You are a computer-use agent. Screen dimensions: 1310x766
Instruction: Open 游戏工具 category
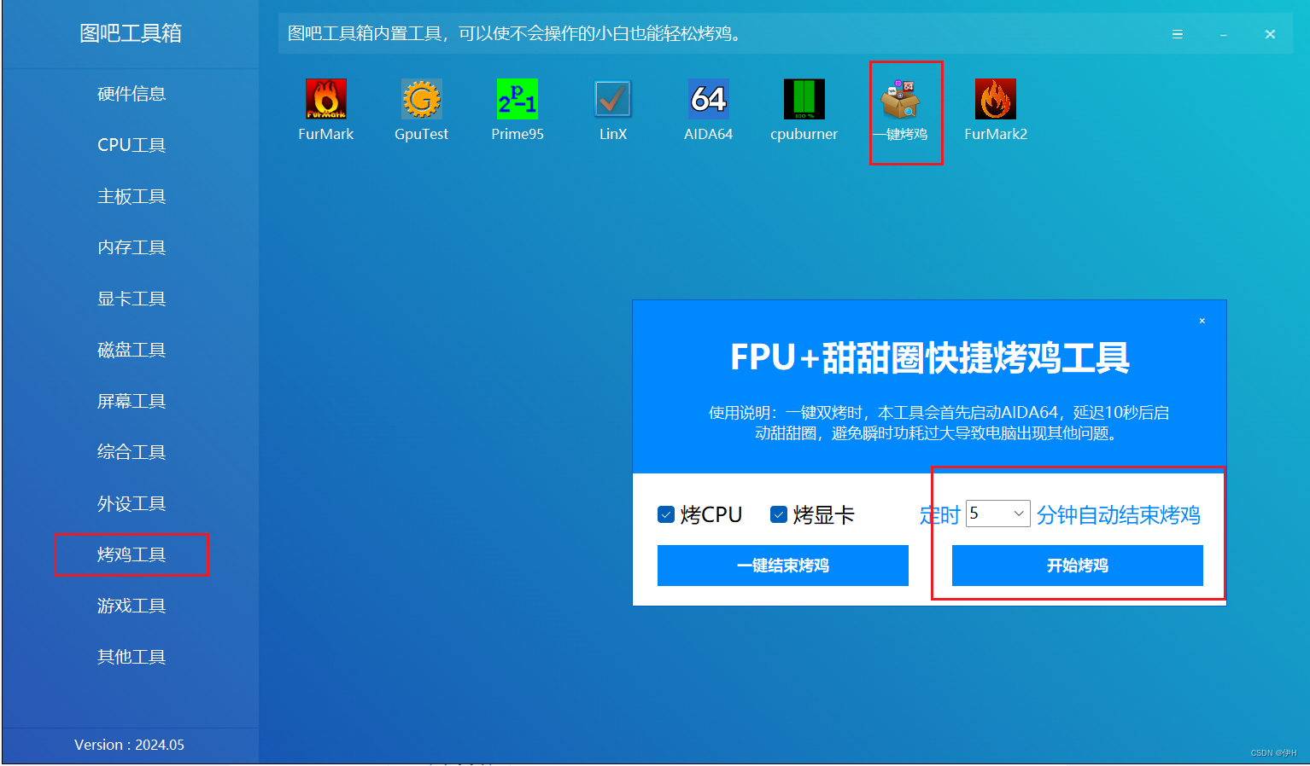pos(132,606)
